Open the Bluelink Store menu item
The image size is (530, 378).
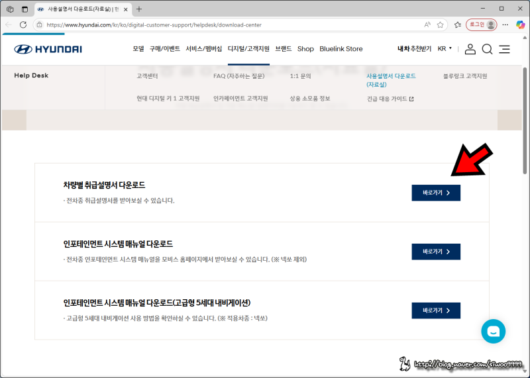click(341, 48)
